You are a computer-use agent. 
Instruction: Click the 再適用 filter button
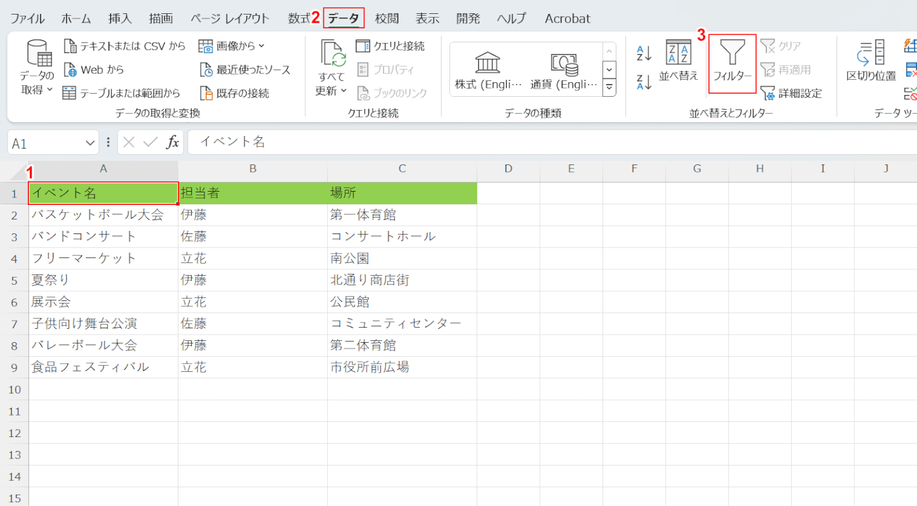(785, 70)
